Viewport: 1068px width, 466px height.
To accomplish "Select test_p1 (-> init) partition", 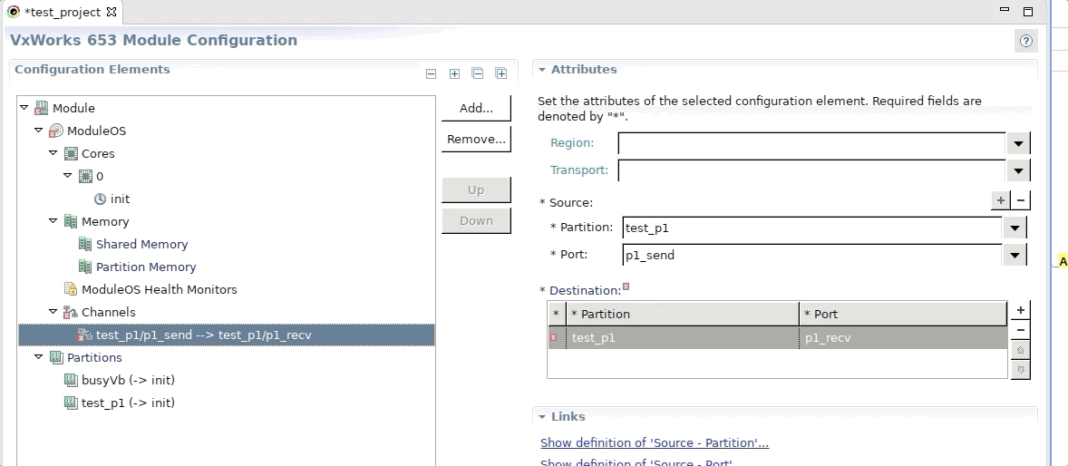I will pyautogui.click(x=128, y=403).
